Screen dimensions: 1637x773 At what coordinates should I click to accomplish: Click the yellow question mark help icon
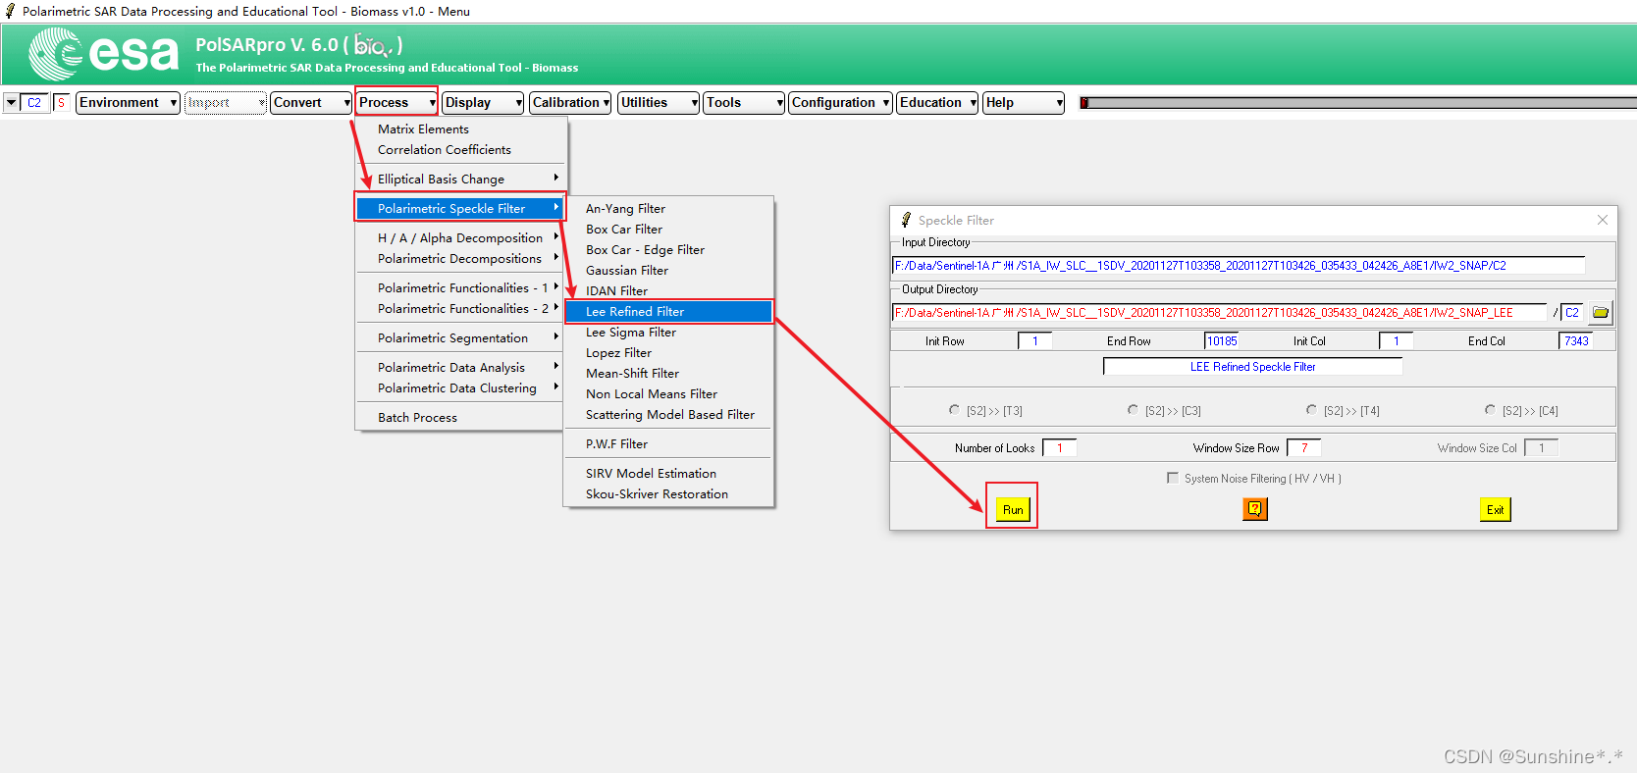[x=1255, y=509]
